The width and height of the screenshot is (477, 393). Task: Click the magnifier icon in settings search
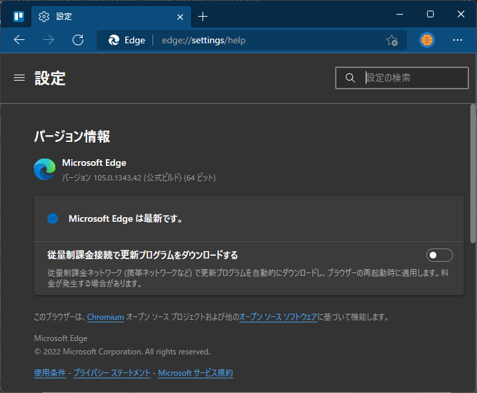pos(350,78)
